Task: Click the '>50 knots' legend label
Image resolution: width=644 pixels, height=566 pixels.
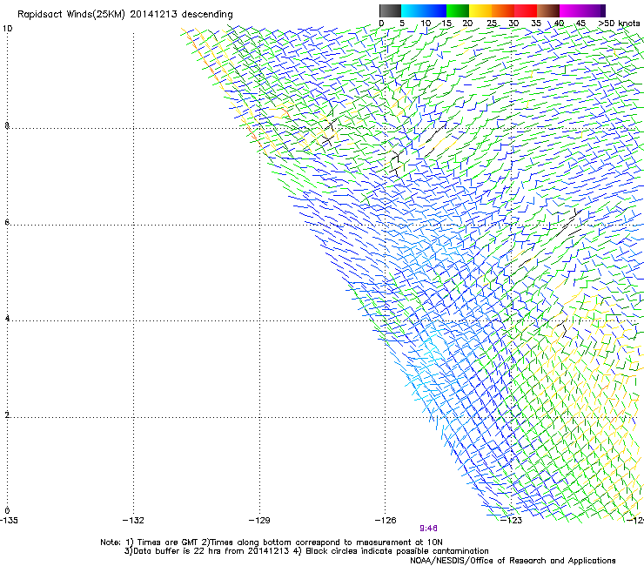Action: coord(619,24)
